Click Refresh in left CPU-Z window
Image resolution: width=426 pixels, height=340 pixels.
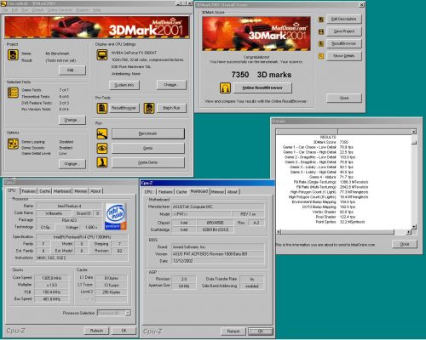coord(96,331)
